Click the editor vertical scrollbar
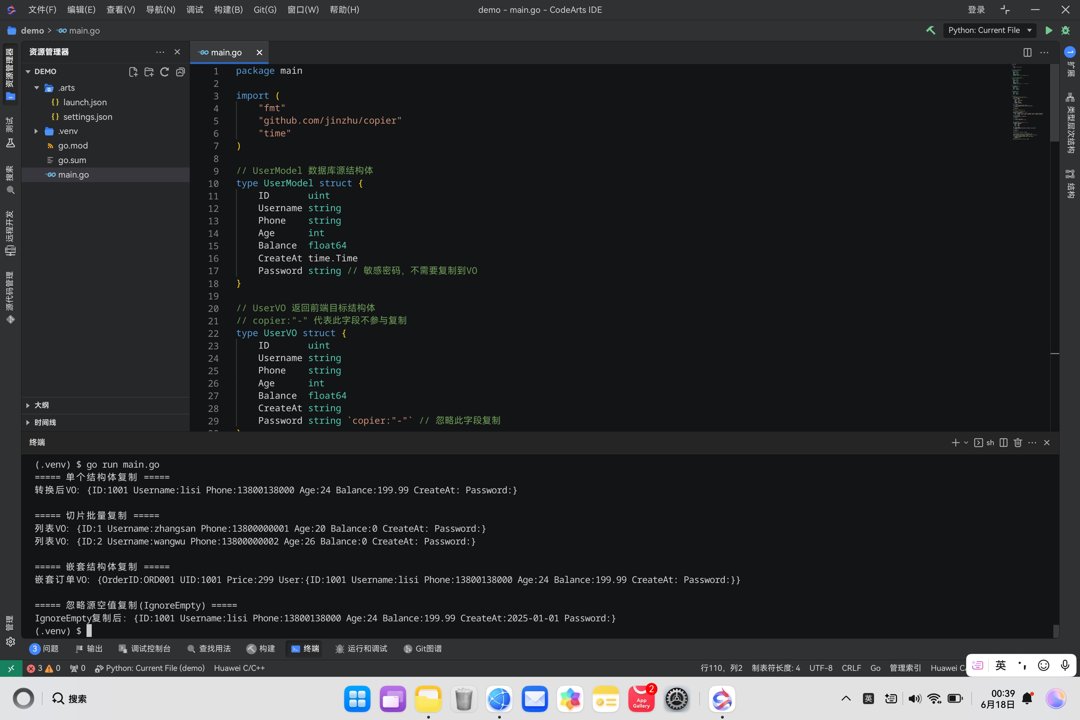The width and height of the screenshot is (1080, 720). pos(1054,103)
